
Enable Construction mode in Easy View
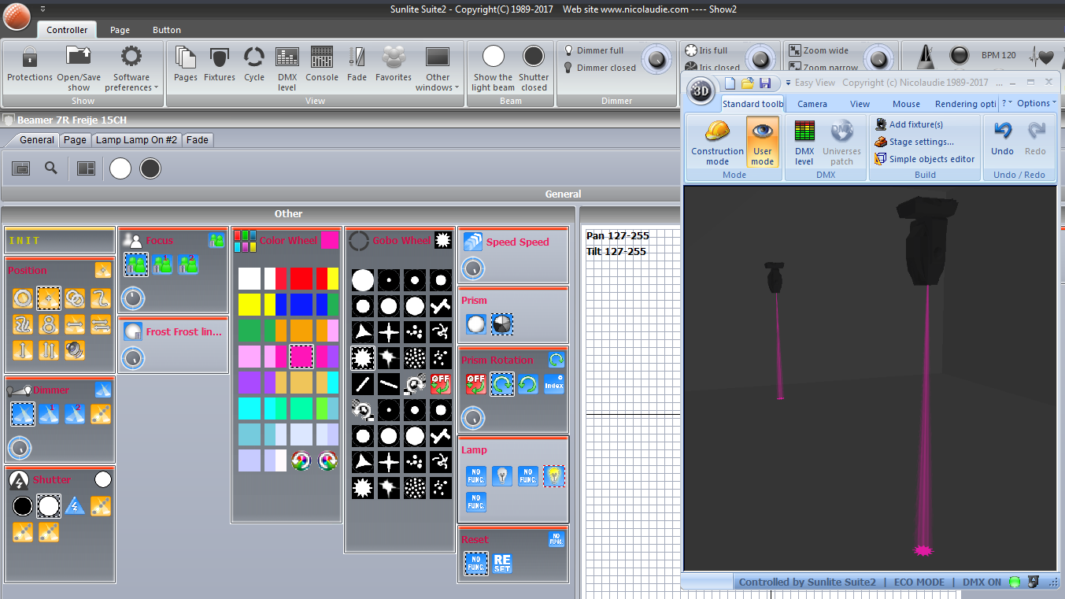pyautogui.click(x=717, y=142)
